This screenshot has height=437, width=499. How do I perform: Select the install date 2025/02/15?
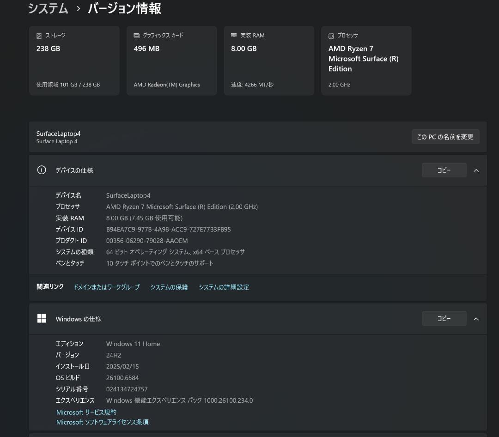pos(122,366)
